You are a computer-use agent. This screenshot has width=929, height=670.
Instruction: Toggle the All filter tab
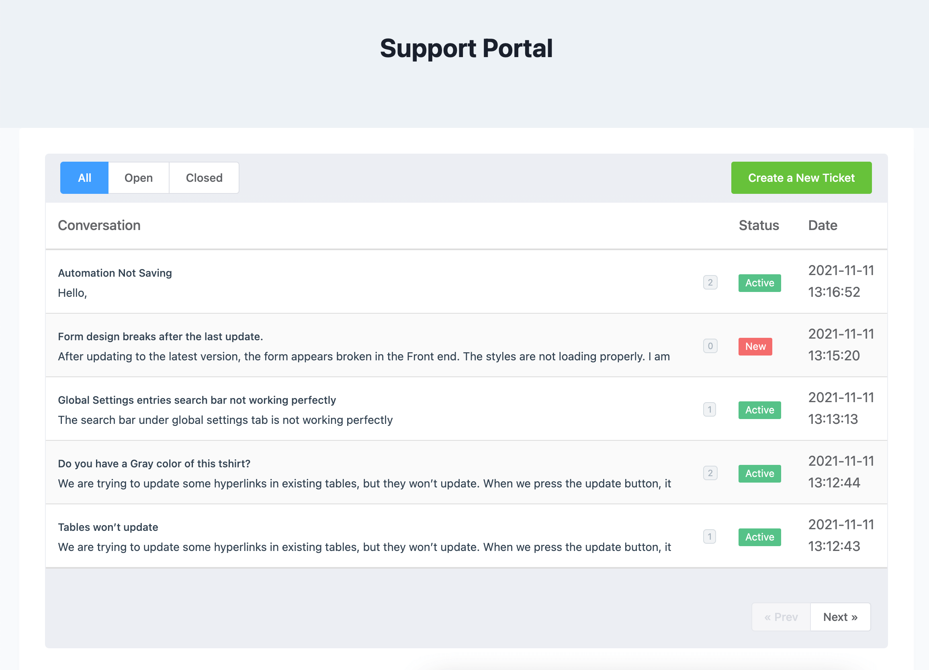[84, 178]
